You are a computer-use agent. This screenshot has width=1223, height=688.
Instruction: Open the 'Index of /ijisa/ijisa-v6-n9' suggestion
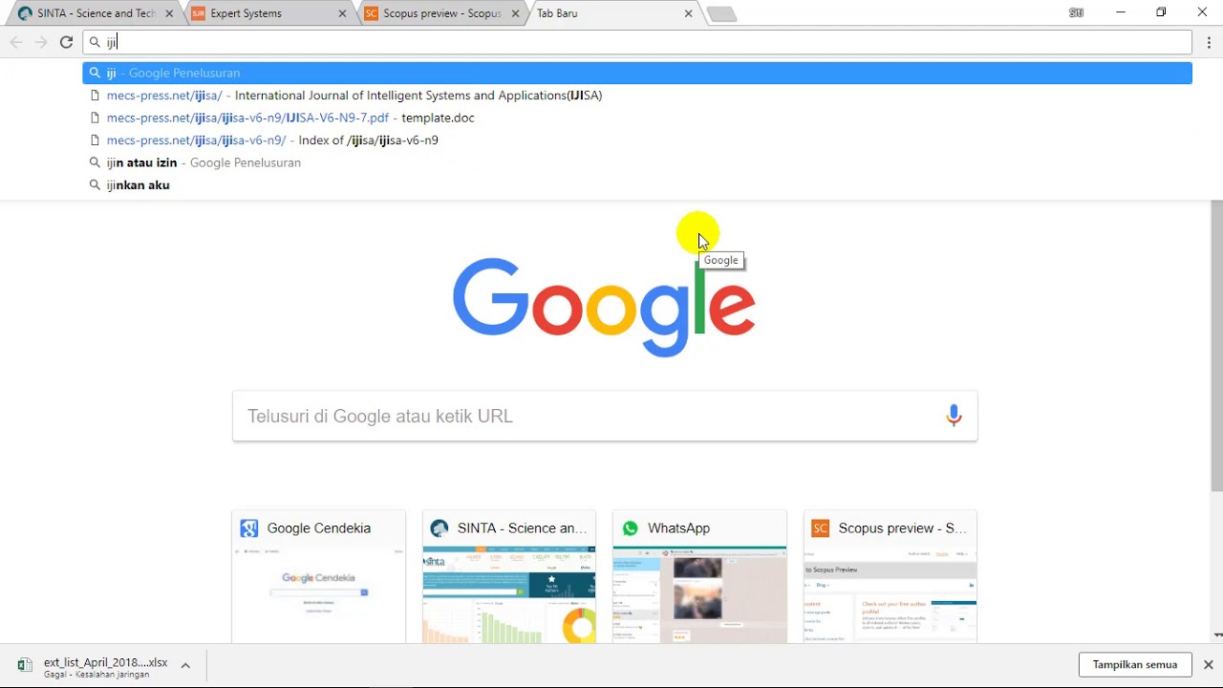(637, 140)
